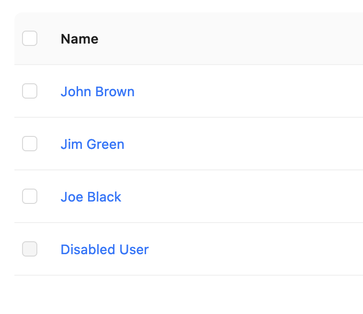
Task: Click the Disabled User link
Action: (x=105, y=249)
